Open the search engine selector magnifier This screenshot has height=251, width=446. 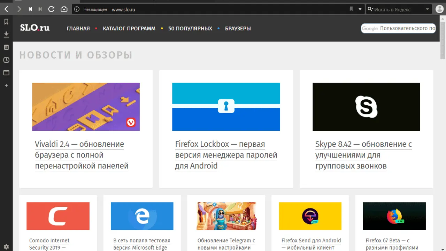[370, 9]
